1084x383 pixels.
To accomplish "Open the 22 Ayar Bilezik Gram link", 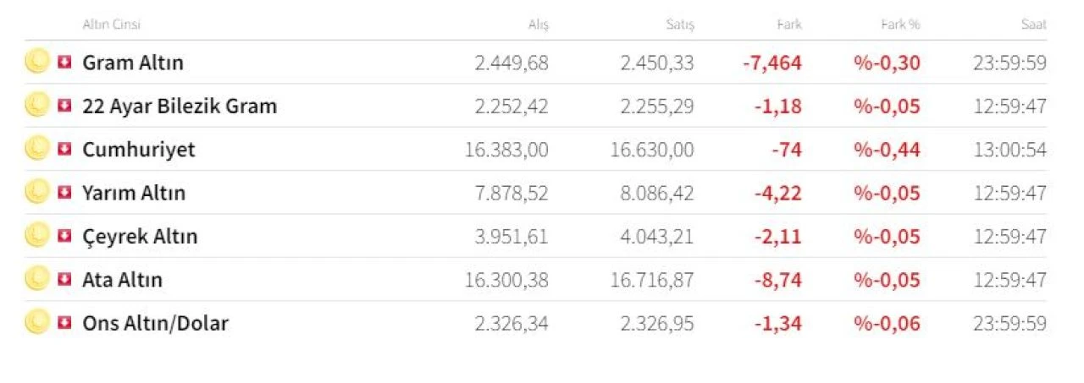I will (x=179, y=107).
